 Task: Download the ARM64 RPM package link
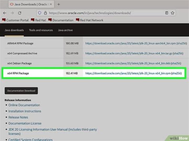130,43
